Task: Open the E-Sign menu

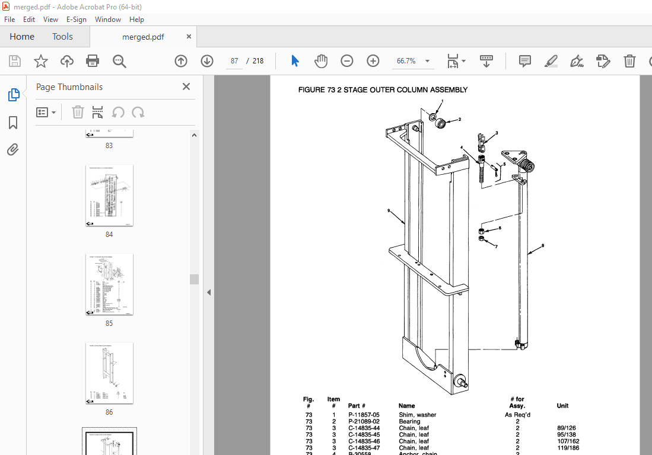Action: 77,20
